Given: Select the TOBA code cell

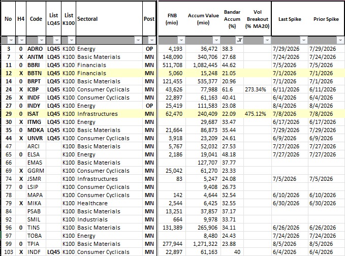Looking at the screenshot, I should point(36,236).
